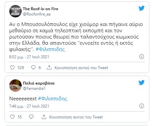Click the Twitter bird icon on second tweet
This screenshot has height=126, width=152.
coord(141,83)
